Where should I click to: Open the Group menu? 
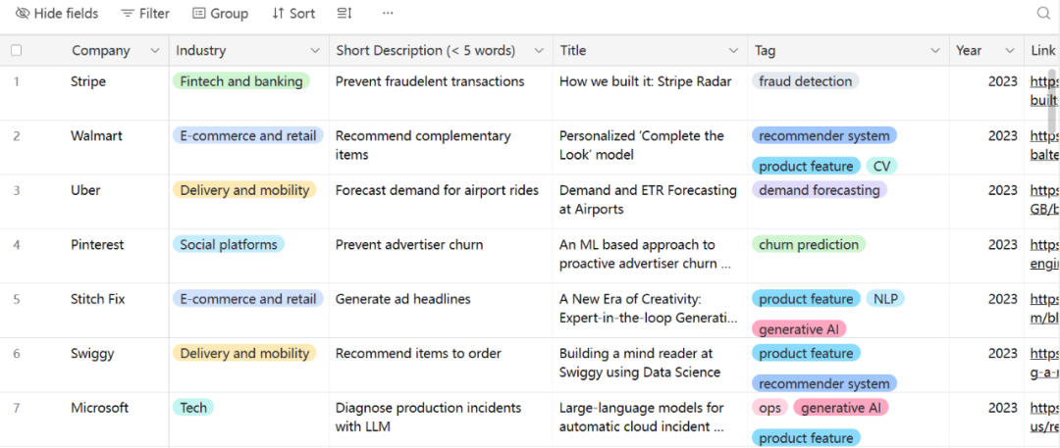click(221, 14)
